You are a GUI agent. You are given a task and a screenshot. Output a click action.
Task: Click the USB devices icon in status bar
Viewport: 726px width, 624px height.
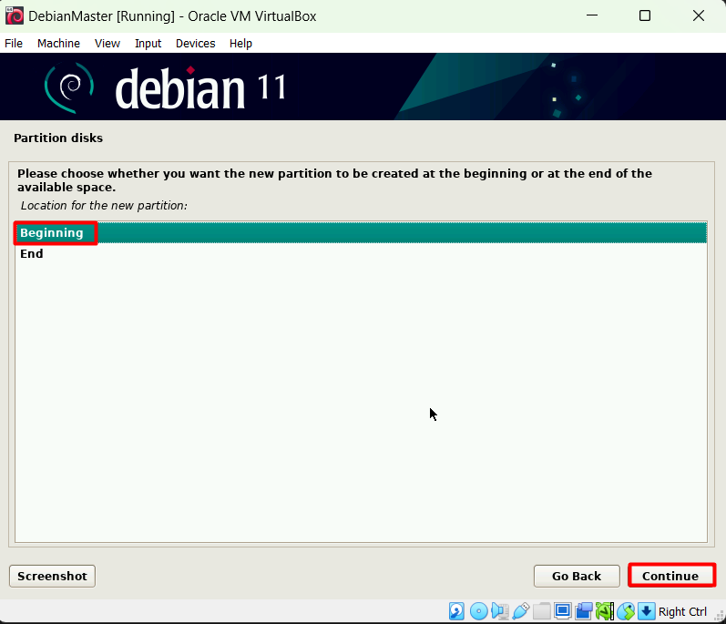tap(521, 611)
